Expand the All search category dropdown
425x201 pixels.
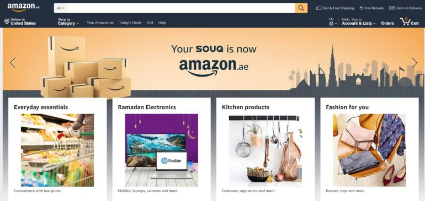coord(61,8)
